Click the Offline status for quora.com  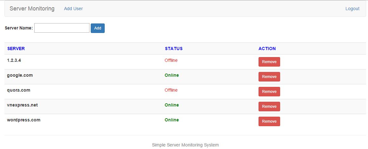tap(171, 90)
